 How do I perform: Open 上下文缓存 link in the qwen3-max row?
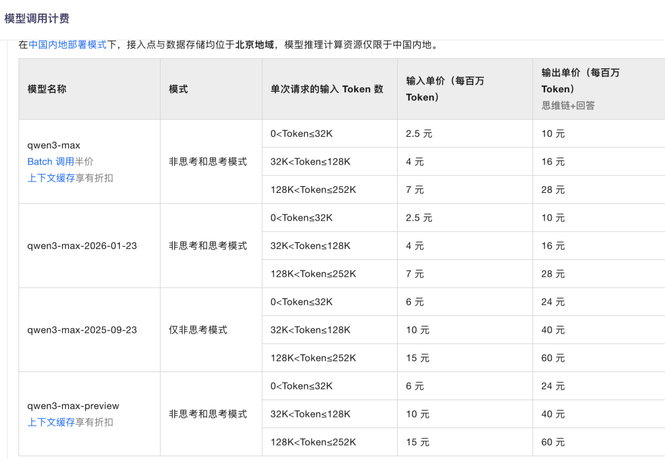tap(51, 177)
